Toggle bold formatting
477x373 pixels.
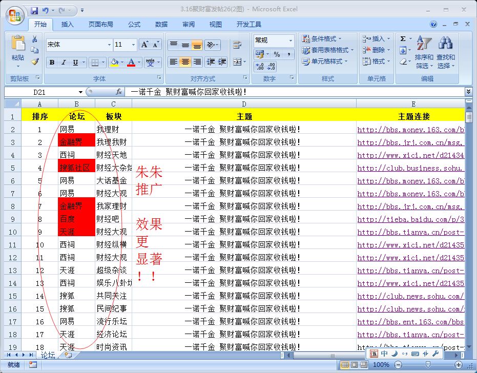pyautogui.click(x=52, y=63)
